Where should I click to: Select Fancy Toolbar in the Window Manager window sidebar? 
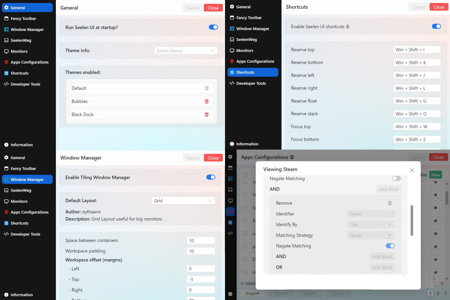click(x=27, y=169)
